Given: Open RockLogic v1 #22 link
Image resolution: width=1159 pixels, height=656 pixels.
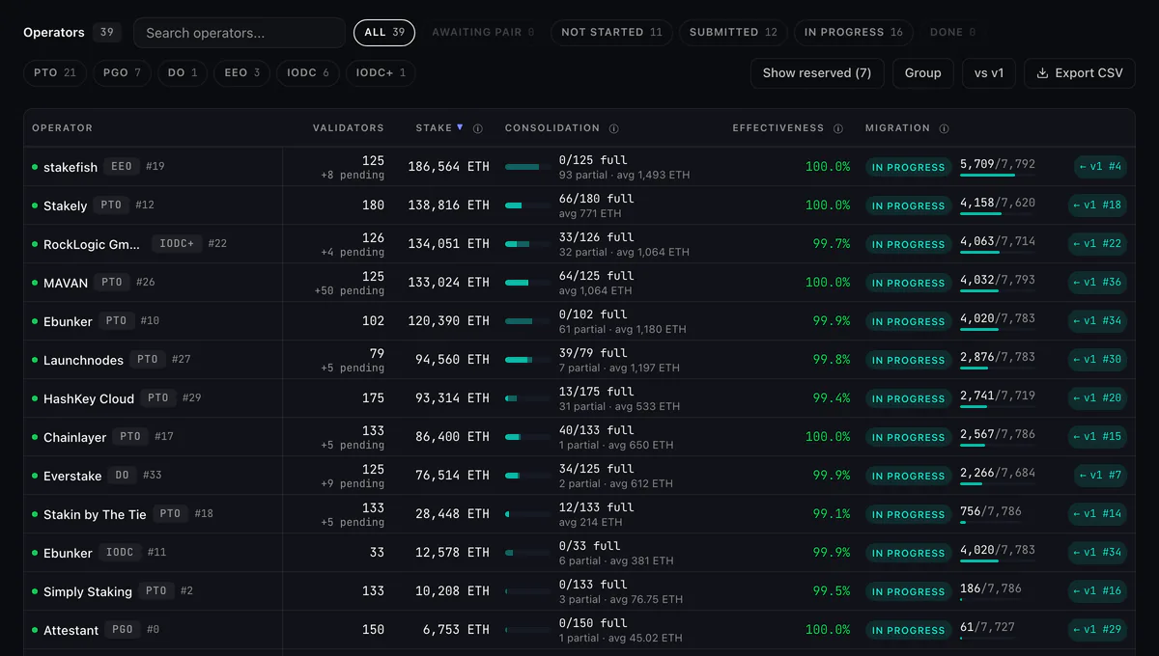Looking at the screenshot, I should (1098, 244).
